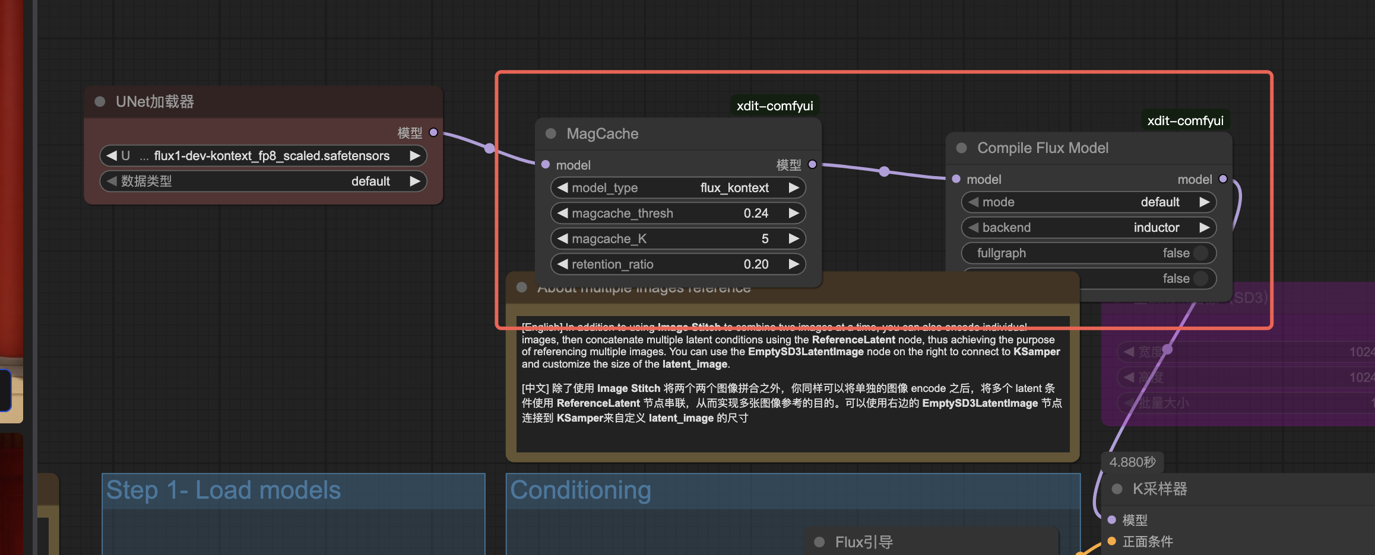Collapse the Compile Flux Model node dot
Viewport: 1375px width, 555px height.
(x=961, y=148)
